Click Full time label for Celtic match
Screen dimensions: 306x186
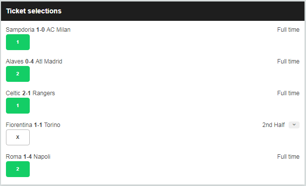pyautogui.click(x=288, y=93)
